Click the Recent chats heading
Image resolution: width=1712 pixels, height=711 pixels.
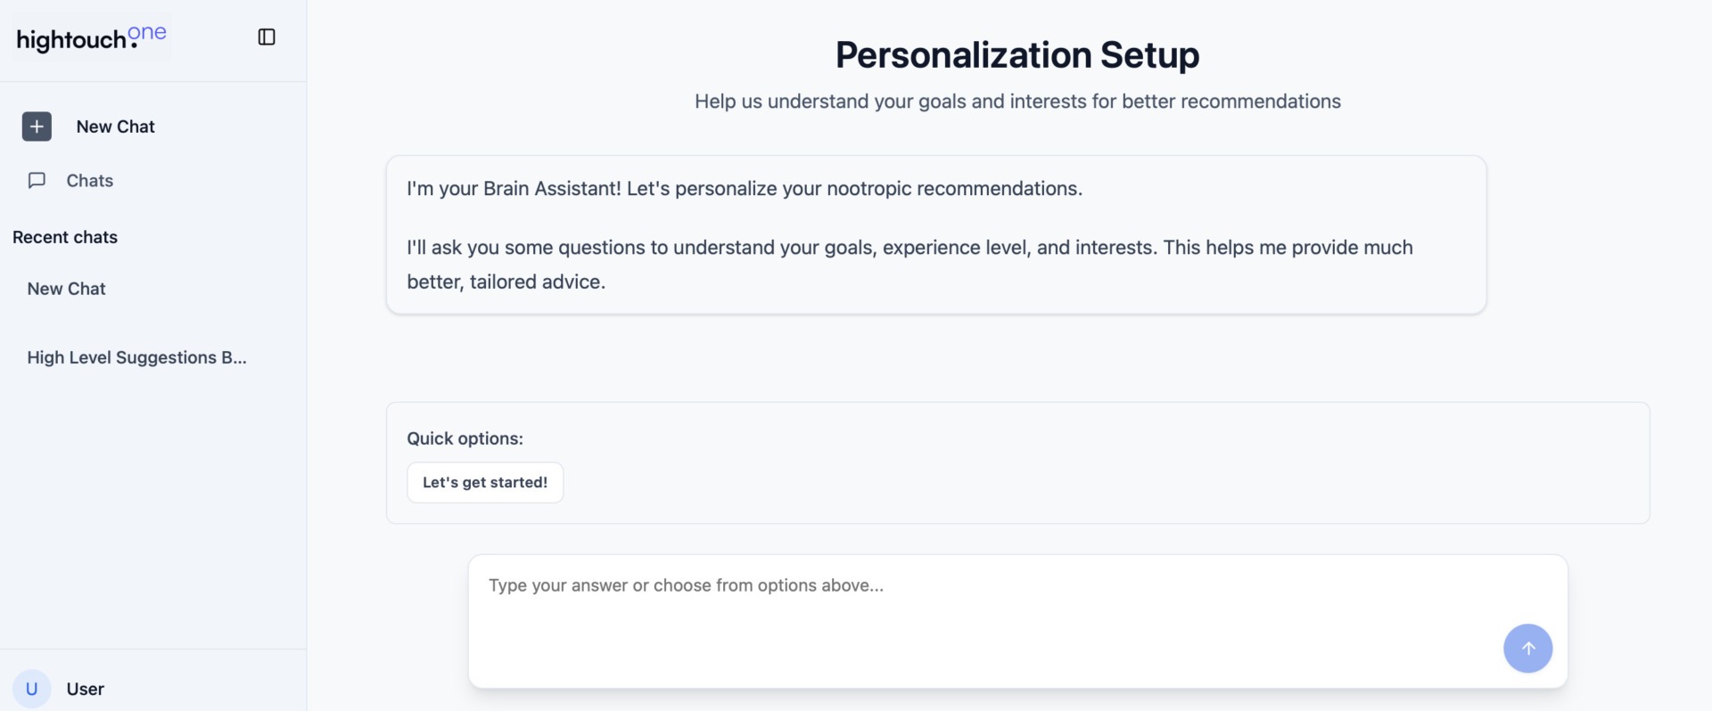tap(65, 237)
